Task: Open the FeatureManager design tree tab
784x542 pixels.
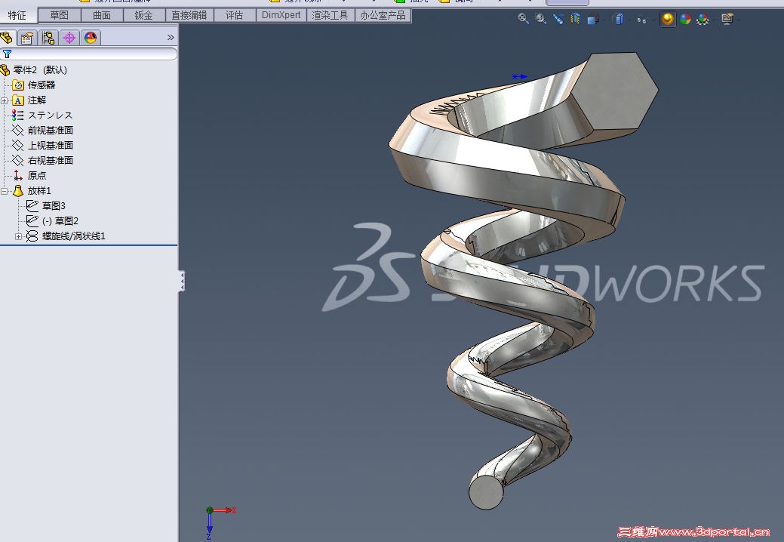Action: (x=7, y=38)
